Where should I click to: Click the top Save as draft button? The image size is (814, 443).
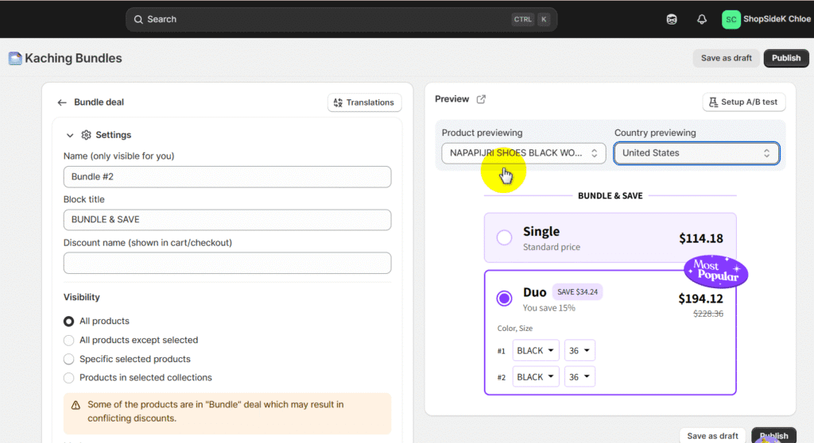pos(726,58)
